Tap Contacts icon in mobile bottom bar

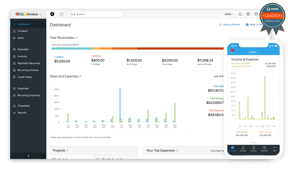coord(243,148)
